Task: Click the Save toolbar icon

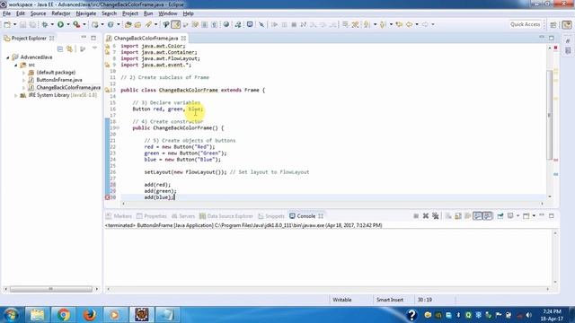Action: pos(22,24)
